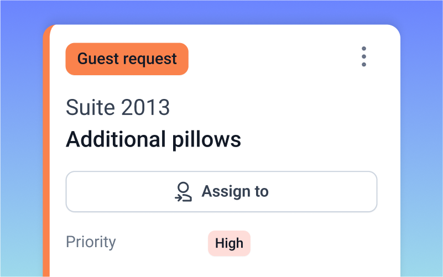443x277 pixels.
Task: Click the Priority field label
Action: pos(91,242)
